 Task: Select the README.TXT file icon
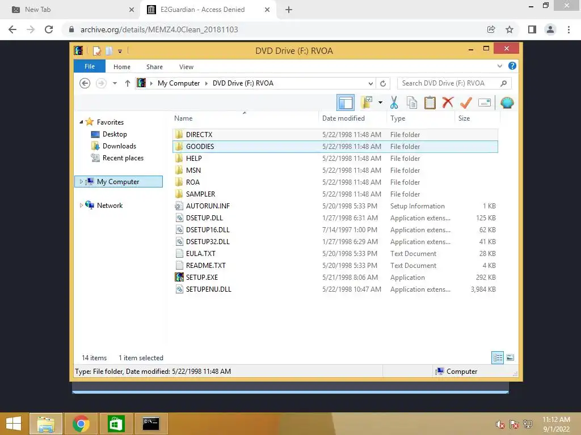[x=179, y=265]
